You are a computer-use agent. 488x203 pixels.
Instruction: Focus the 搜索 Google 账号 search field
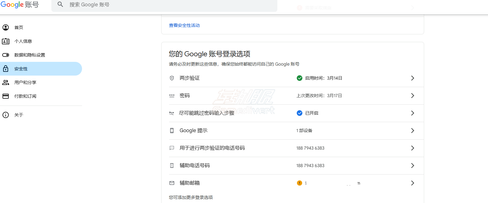[x=164, y=5]
